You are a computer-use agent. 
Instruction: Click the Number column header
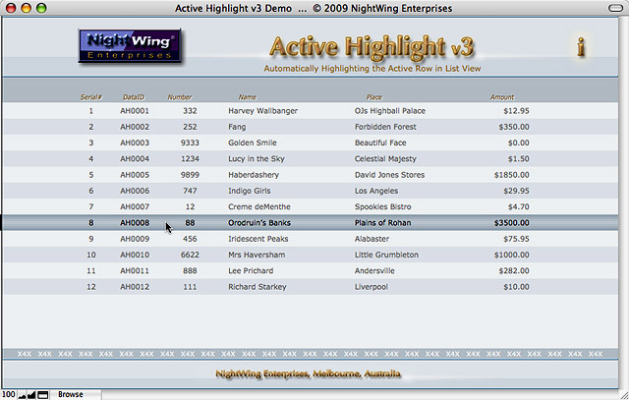(x=179, y=97)
